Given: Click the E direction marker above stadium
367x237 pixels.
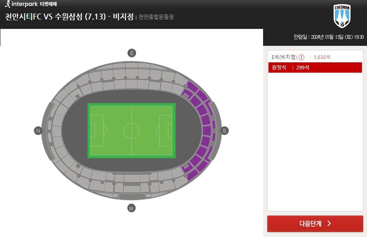Looking at the screenshot, I should (x=132, y=53).
